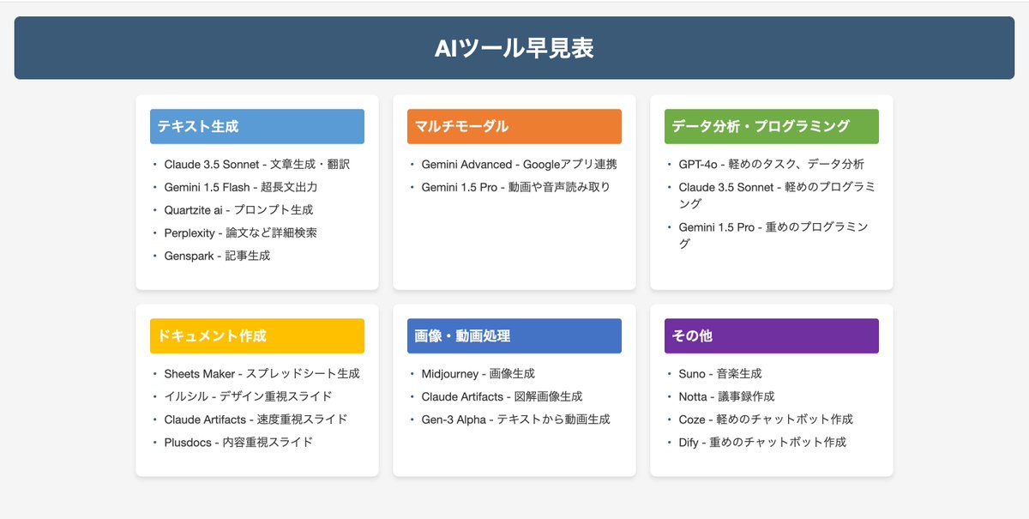Image resolution: width=1029 pixels, height=519 pixels.
Task: Click "Plusdocs - 内容重視スライド" entry
Action: pos(238,443)
